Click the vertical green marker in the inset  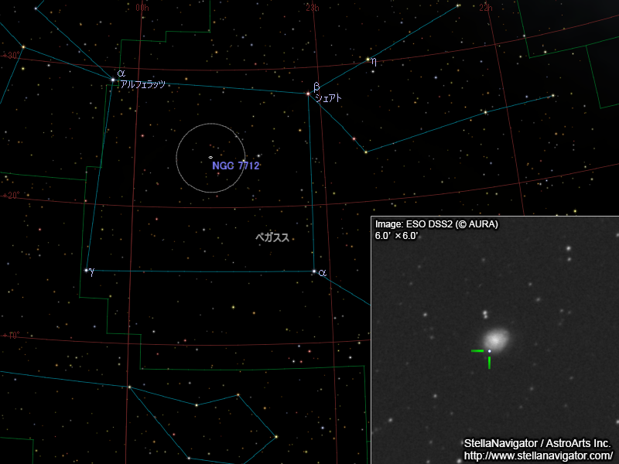pyautogui.click(x=489, y=362)
